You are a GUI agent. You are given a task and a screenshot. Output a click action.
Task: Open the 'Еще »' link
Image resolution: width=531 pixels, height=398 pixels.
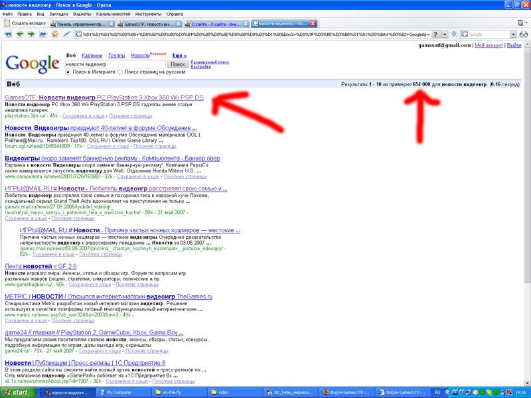pos(179,56)
